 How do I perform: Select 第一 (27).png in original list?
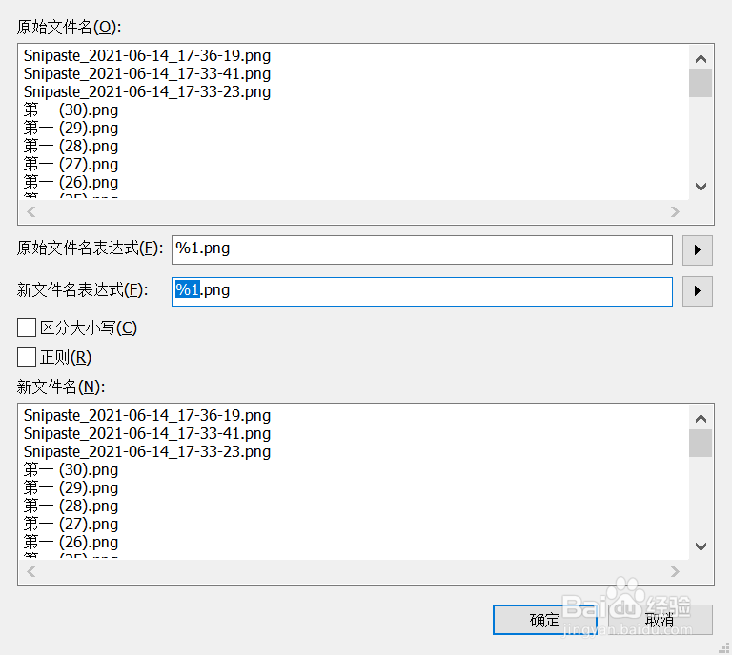(71, 165)
